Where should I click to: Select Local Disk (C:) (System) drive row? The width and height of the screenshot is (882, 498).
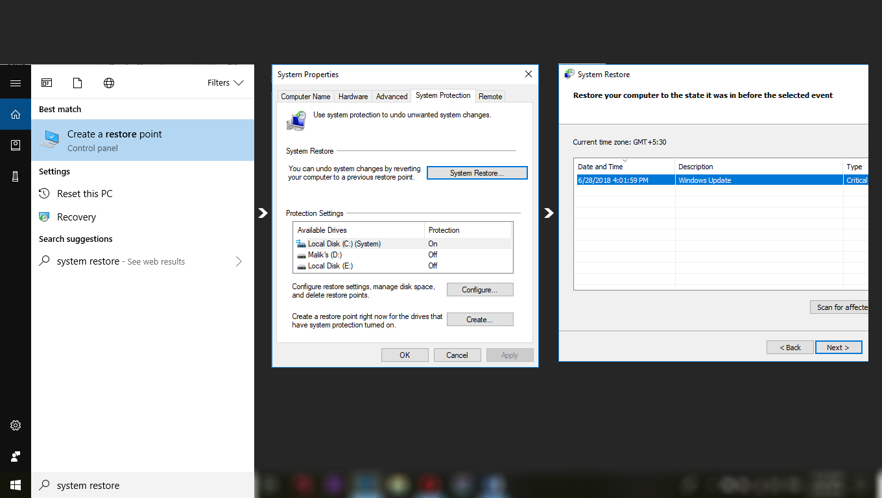[403, 244]
